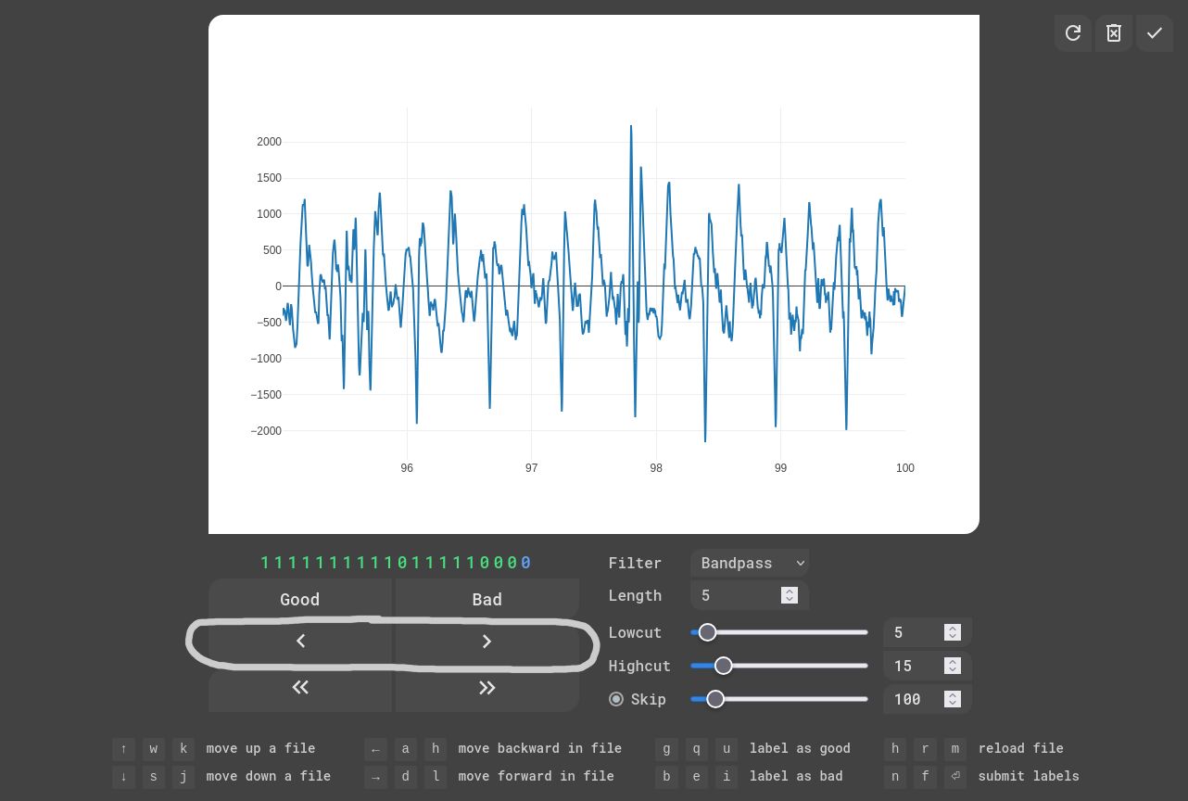Open the Bandpass filter dropdown
Viewport: 1188px width, 801px height.
pos(749,563)
